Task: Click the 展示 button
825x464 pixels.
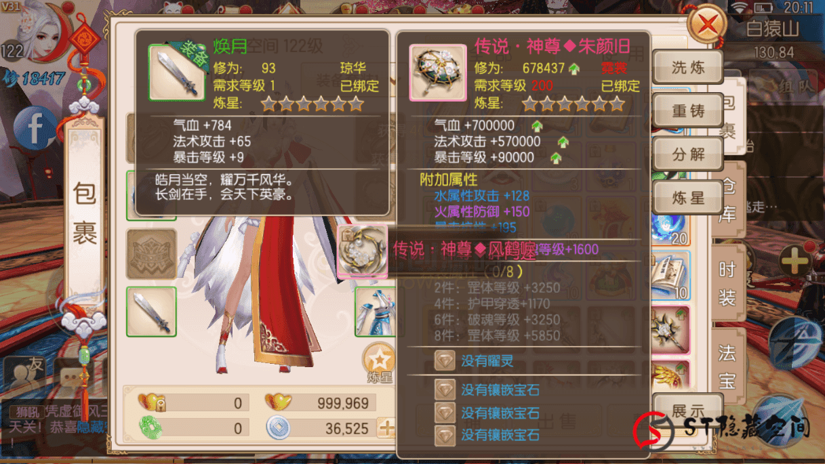Action: click(688, 410)
